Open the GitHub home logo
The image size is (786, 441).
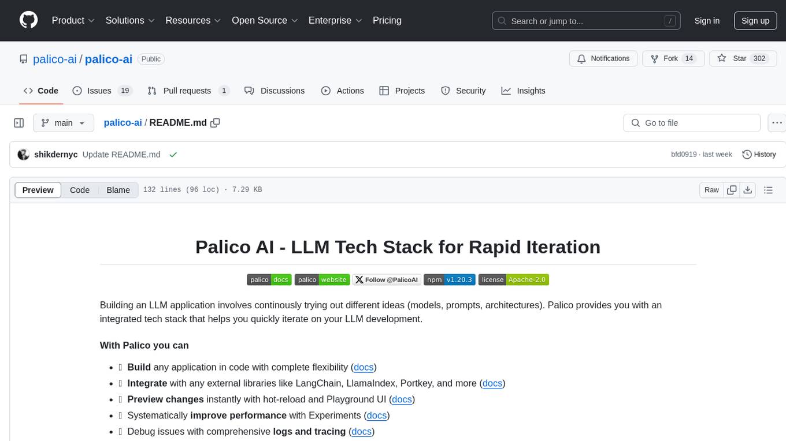(28, 20)
